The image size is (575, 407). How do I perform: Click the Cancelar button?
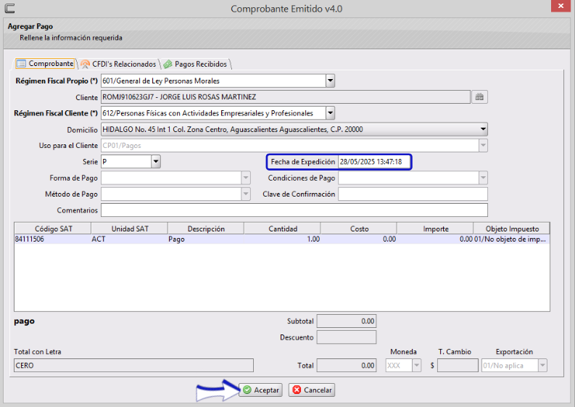(312, 390)
